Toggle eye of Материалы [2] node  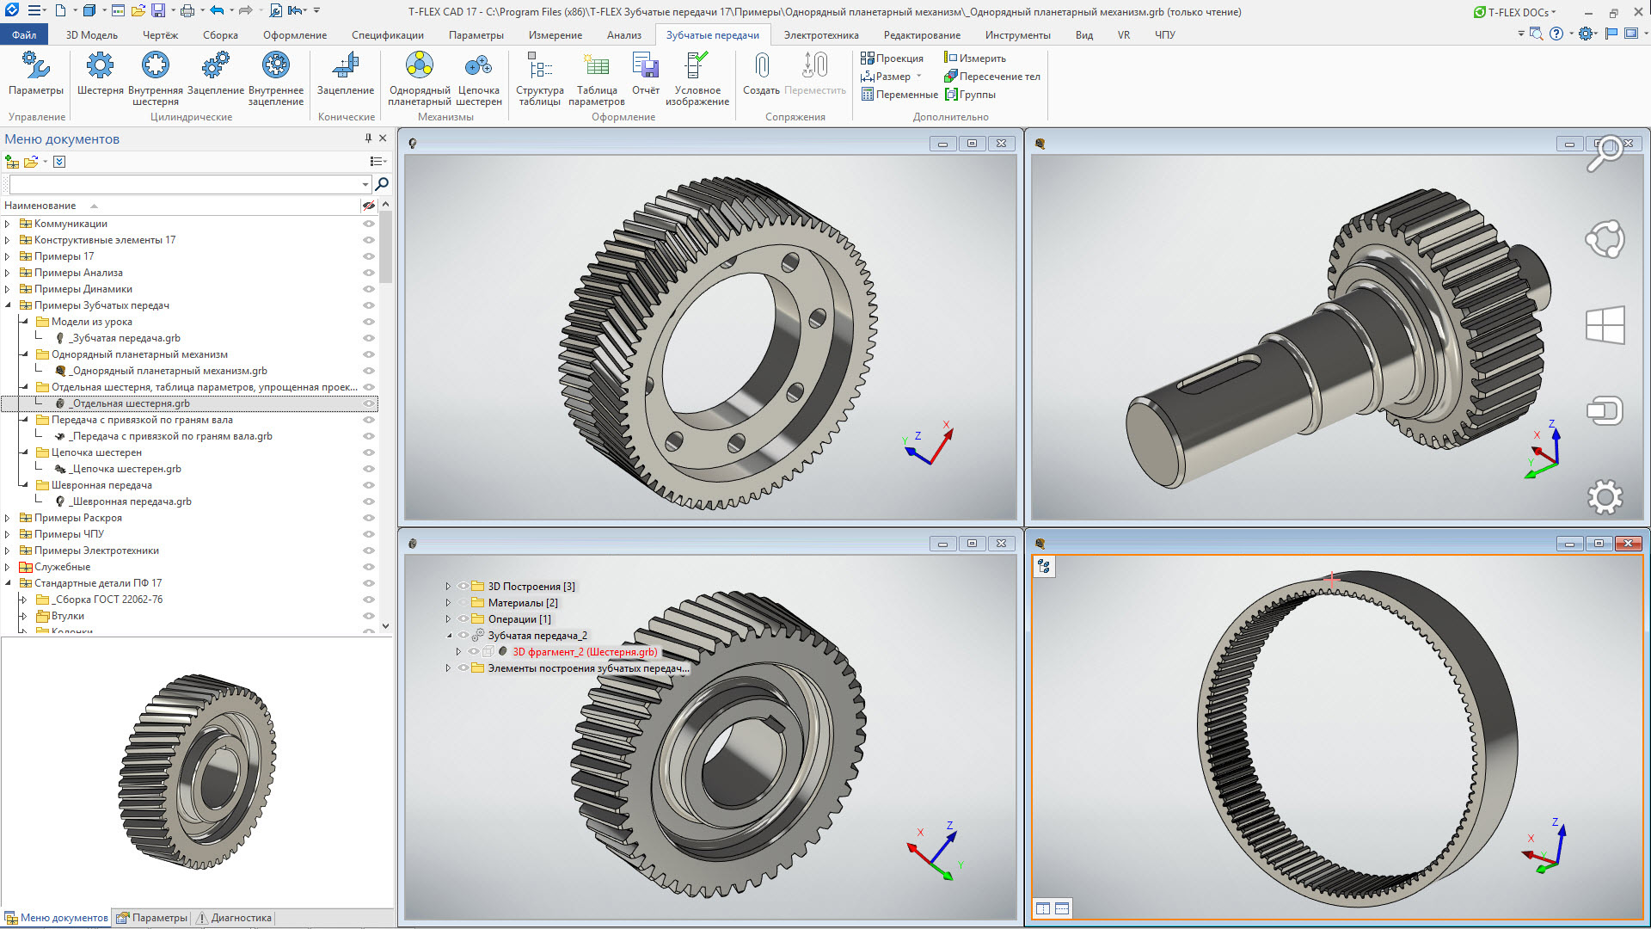[x=463, y=603]
